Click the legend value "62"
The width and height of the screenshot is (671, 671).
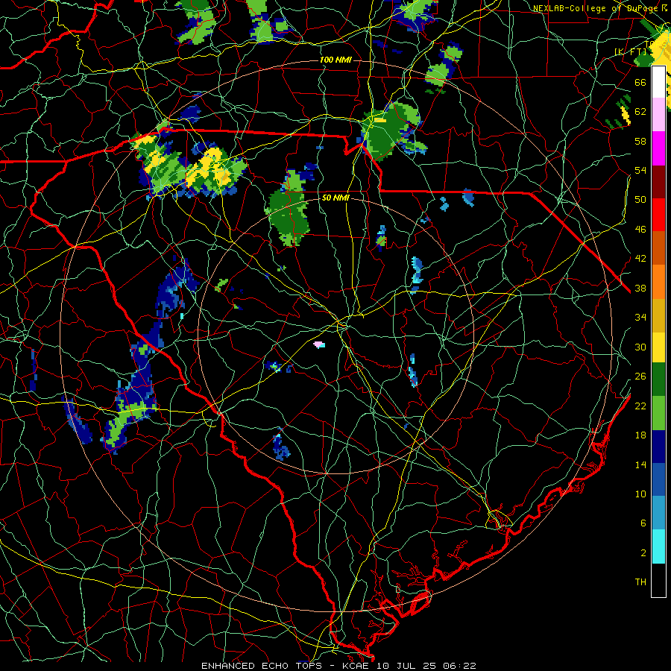[x=640, y=111]
